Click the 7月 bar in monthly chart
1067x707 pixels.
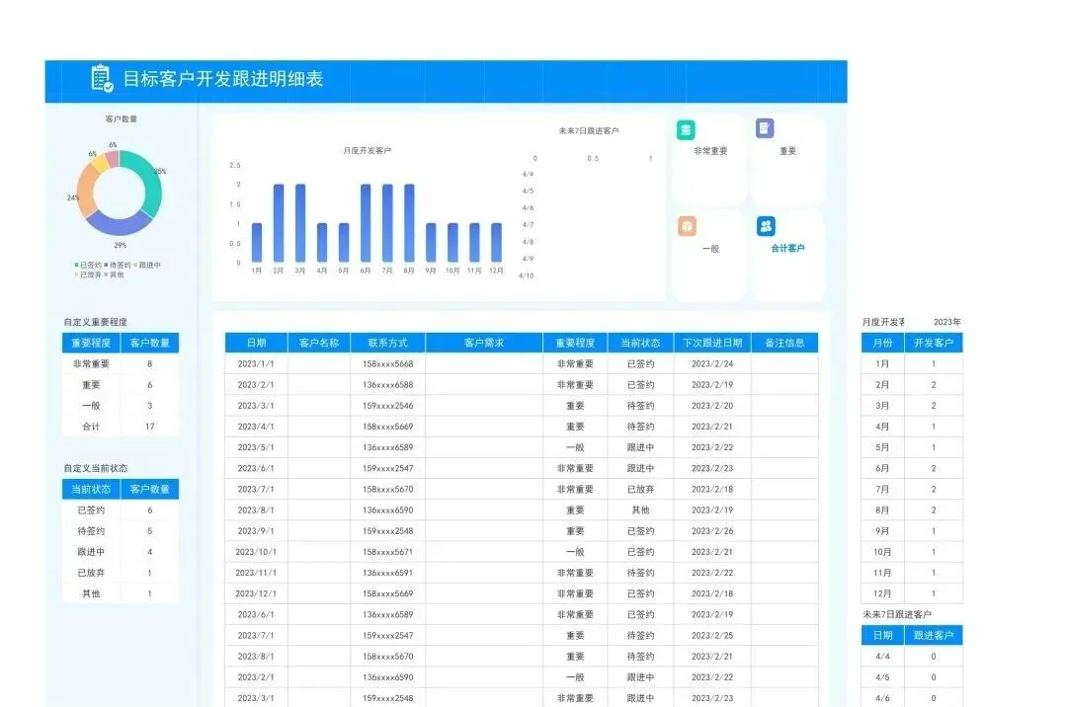pyautogui.click(x=387, y=223)
